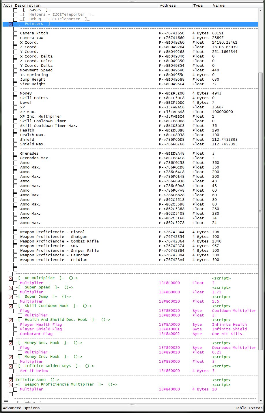Viewport: 265px width, 413px height.
Task: Select the Jump Height value 630
Action: coord(216,79)
